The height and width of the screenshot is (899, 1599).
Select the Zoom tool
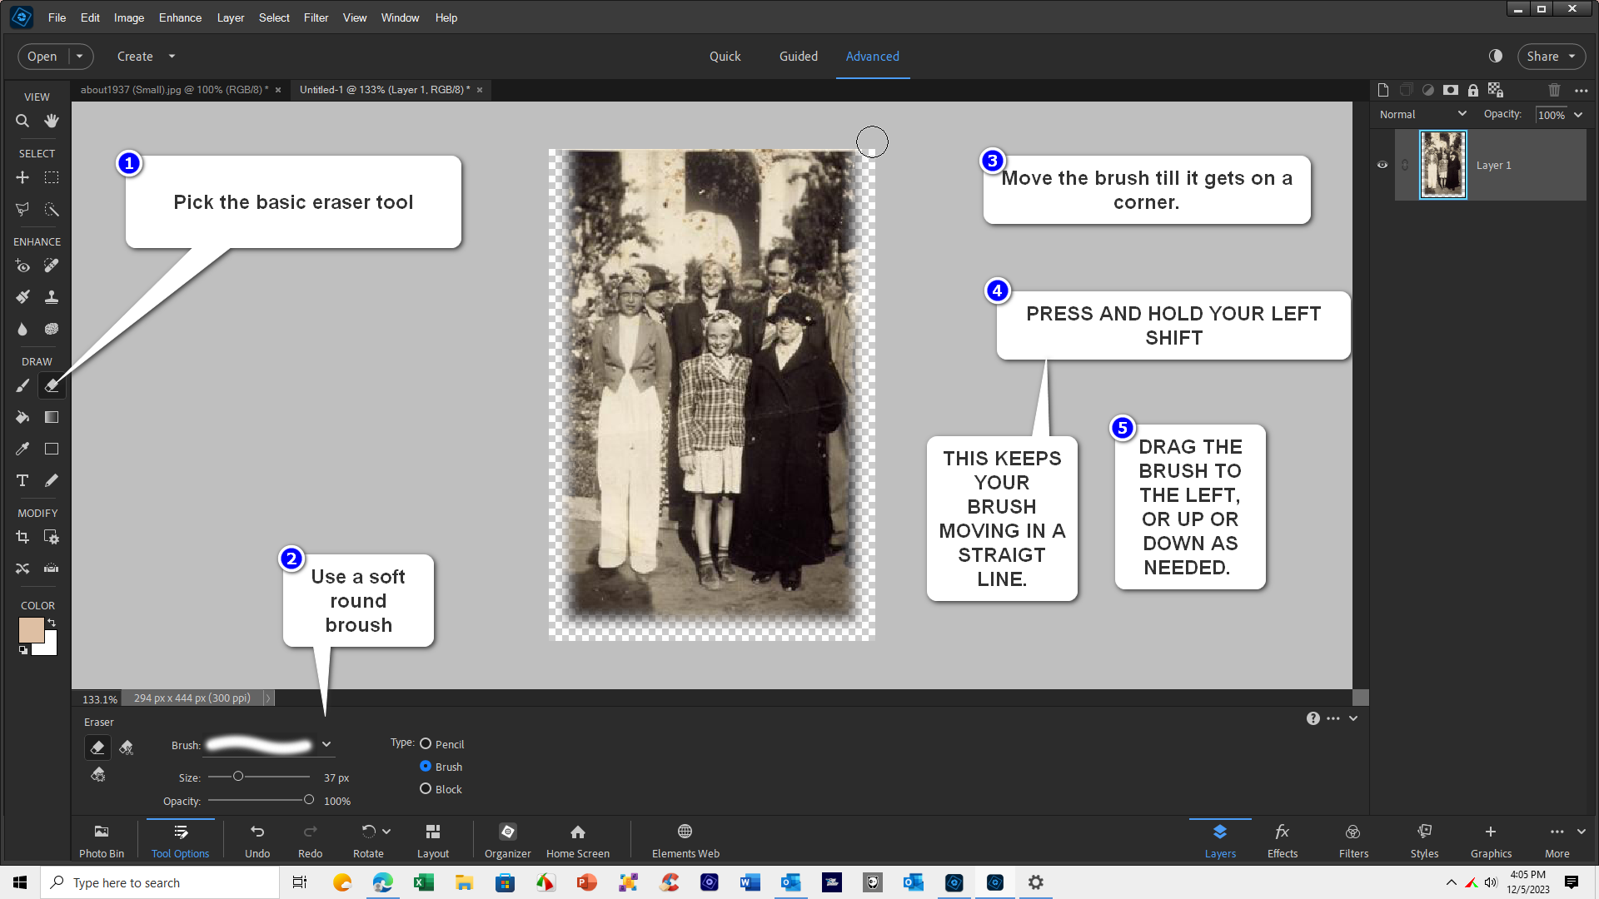22,120
